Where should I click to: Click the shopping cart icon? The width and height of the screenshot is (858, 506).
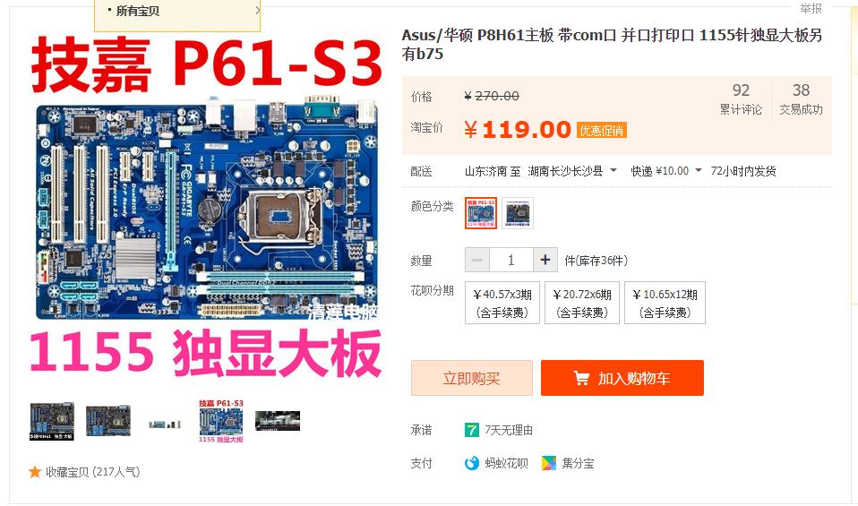coord(580,378)
